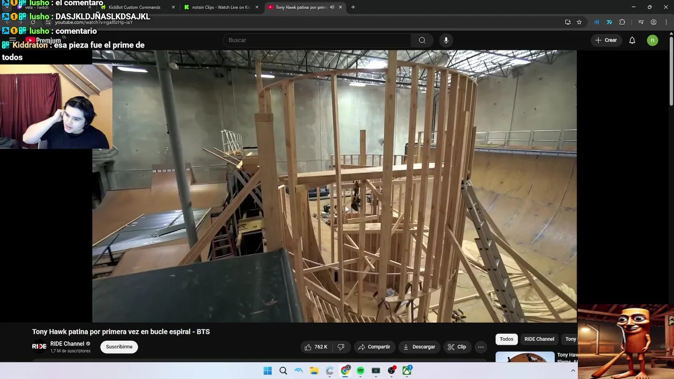Show hidden system tray icons
Screen dimensions: 674x379
click(x=573, y=371)
